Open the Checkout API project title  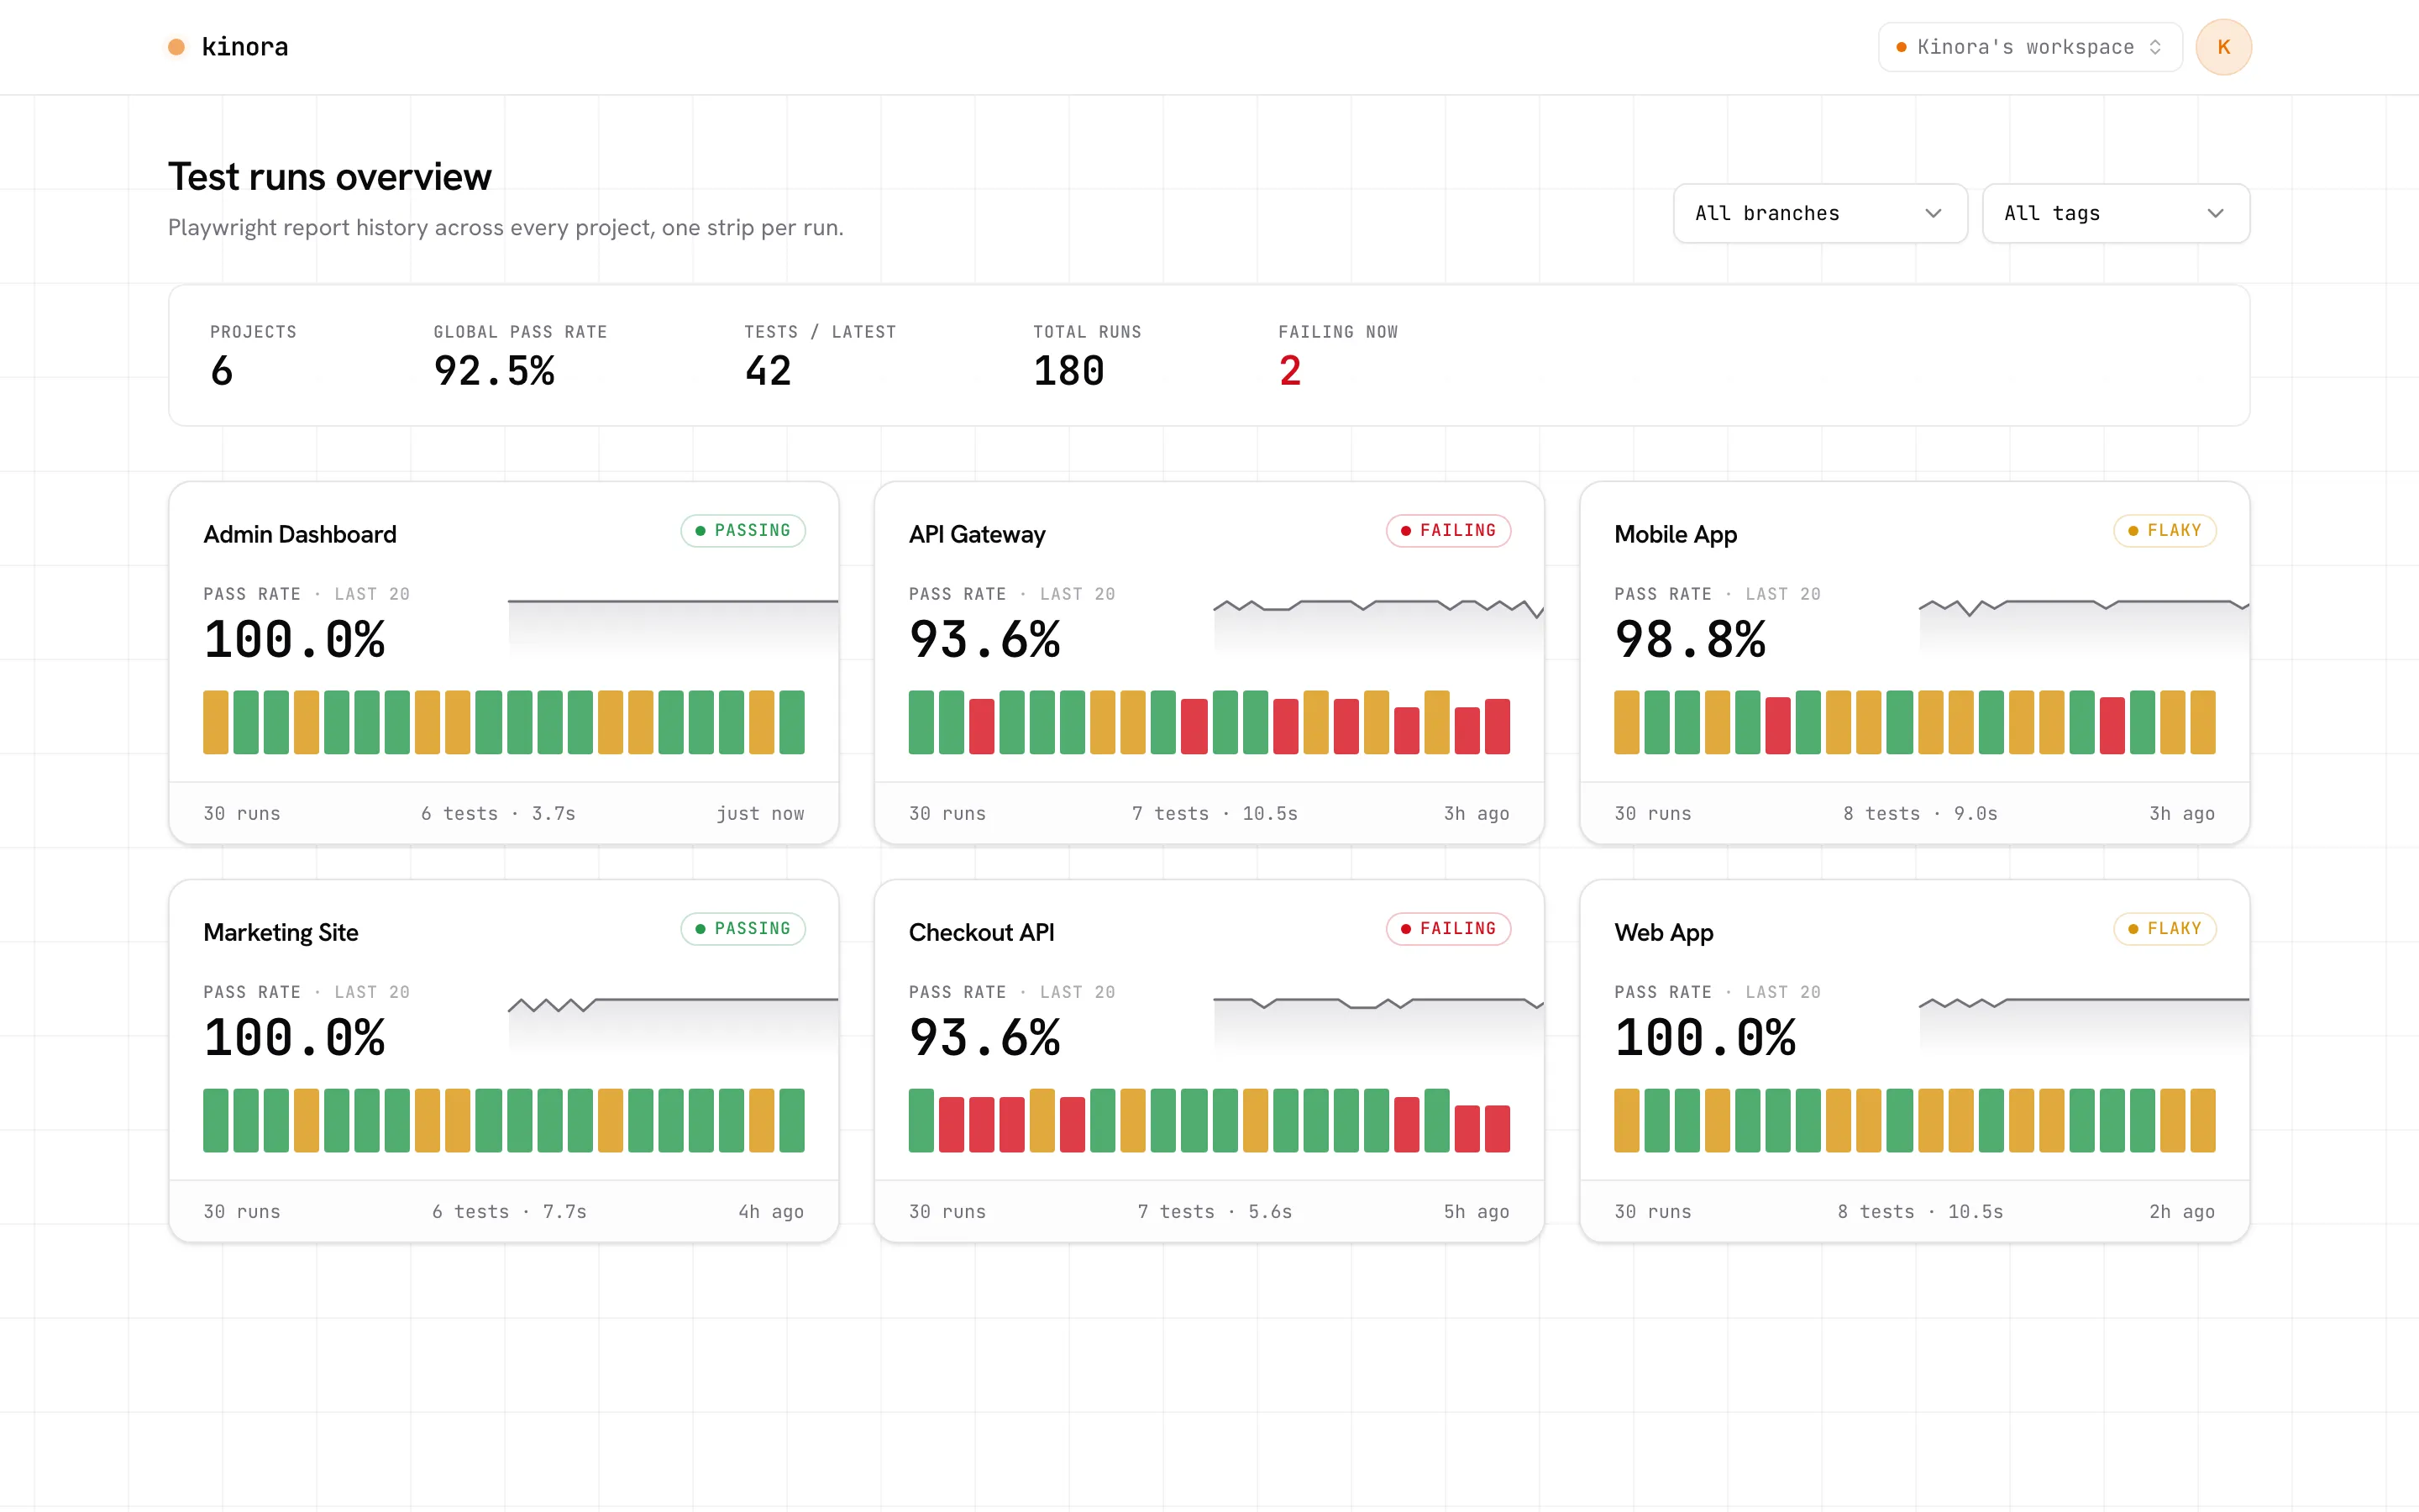[x=980, y=932]
